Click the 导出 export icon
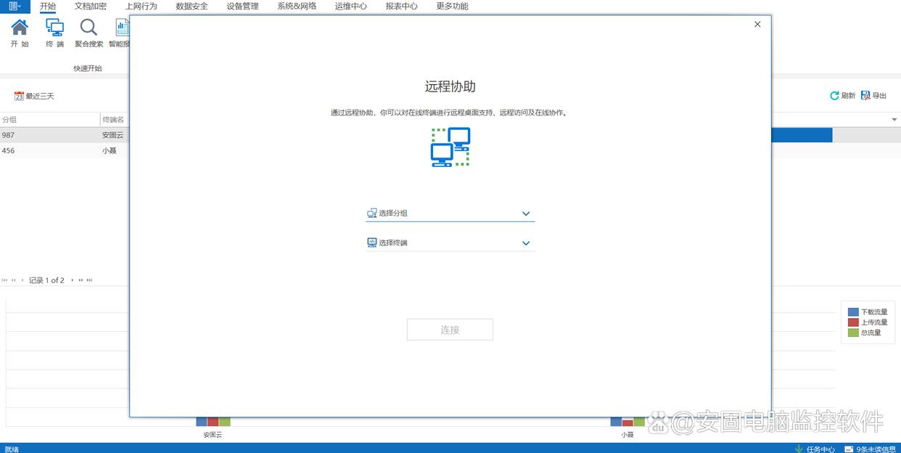This screenshot has height=453, width=901. point(865,96)
